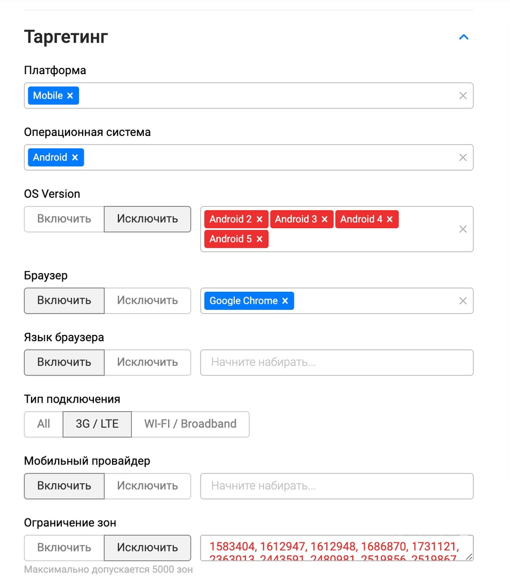Focus the Язык браузера input field

tap(337, 363)
